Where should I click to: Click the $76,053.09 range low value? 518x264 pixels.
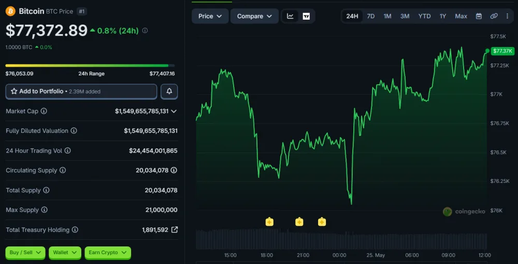coord(20,73)
